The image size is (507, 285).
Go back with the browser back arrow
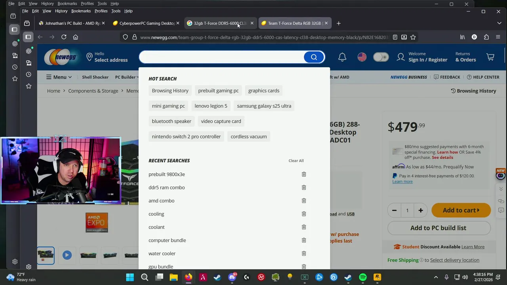pyautogui.click(x=40, y=37)
